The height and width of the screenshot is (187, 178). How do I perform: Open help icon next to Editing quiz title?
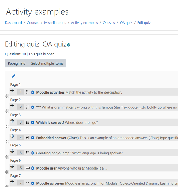click(x=69, y=45)
